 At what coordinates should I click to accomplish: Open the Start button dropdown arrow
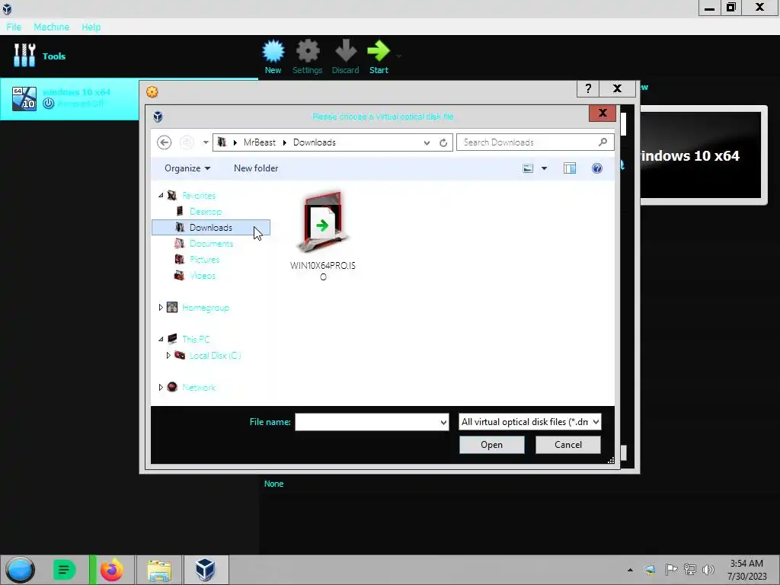pos(398,56)
